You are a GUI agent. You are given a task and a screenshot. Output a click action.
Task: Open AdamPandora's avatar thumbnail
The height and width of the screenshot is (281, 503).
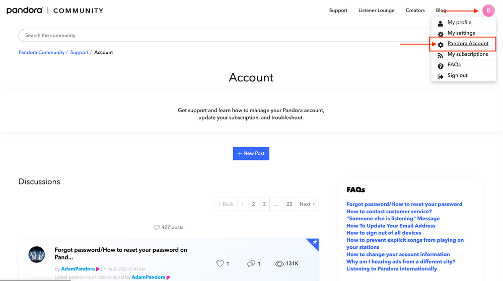tap(37, 254)
